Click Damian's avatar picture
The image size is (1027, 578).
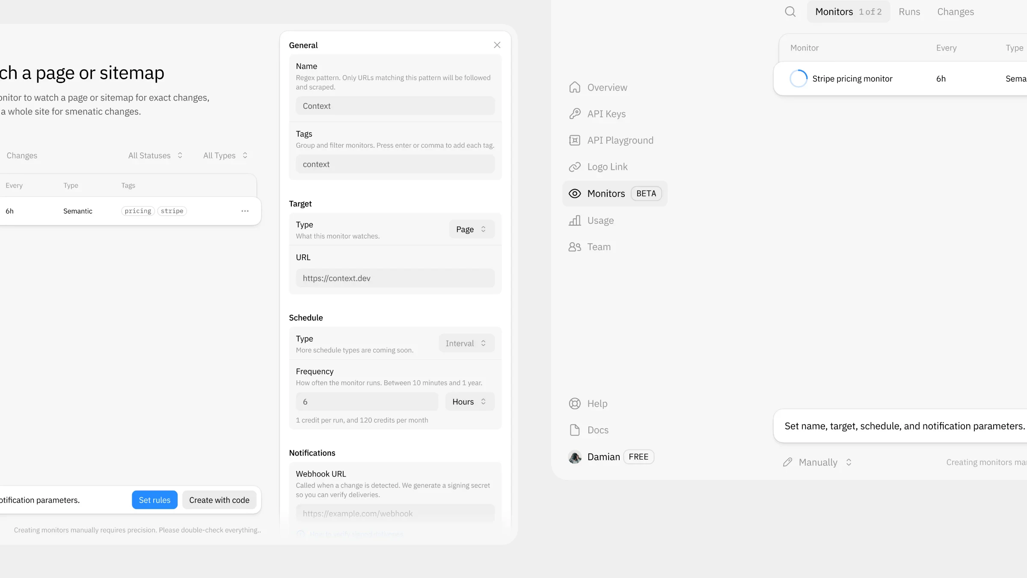point(575,457)
